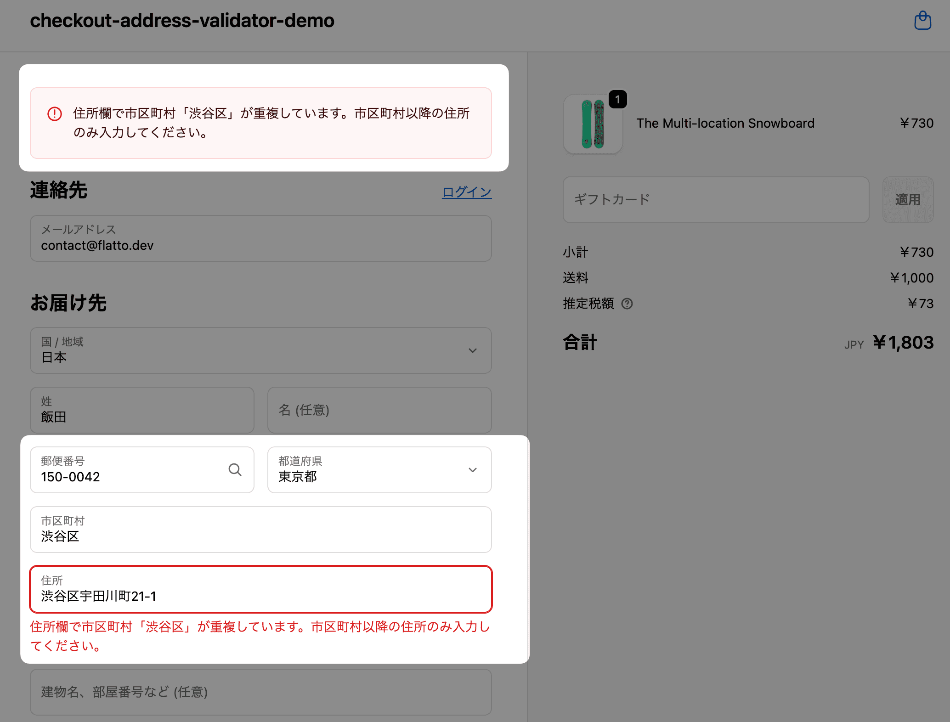This screenshot has width=950, height=722.
Task: Click the red error alert icon
Action: tap(55, 113)
